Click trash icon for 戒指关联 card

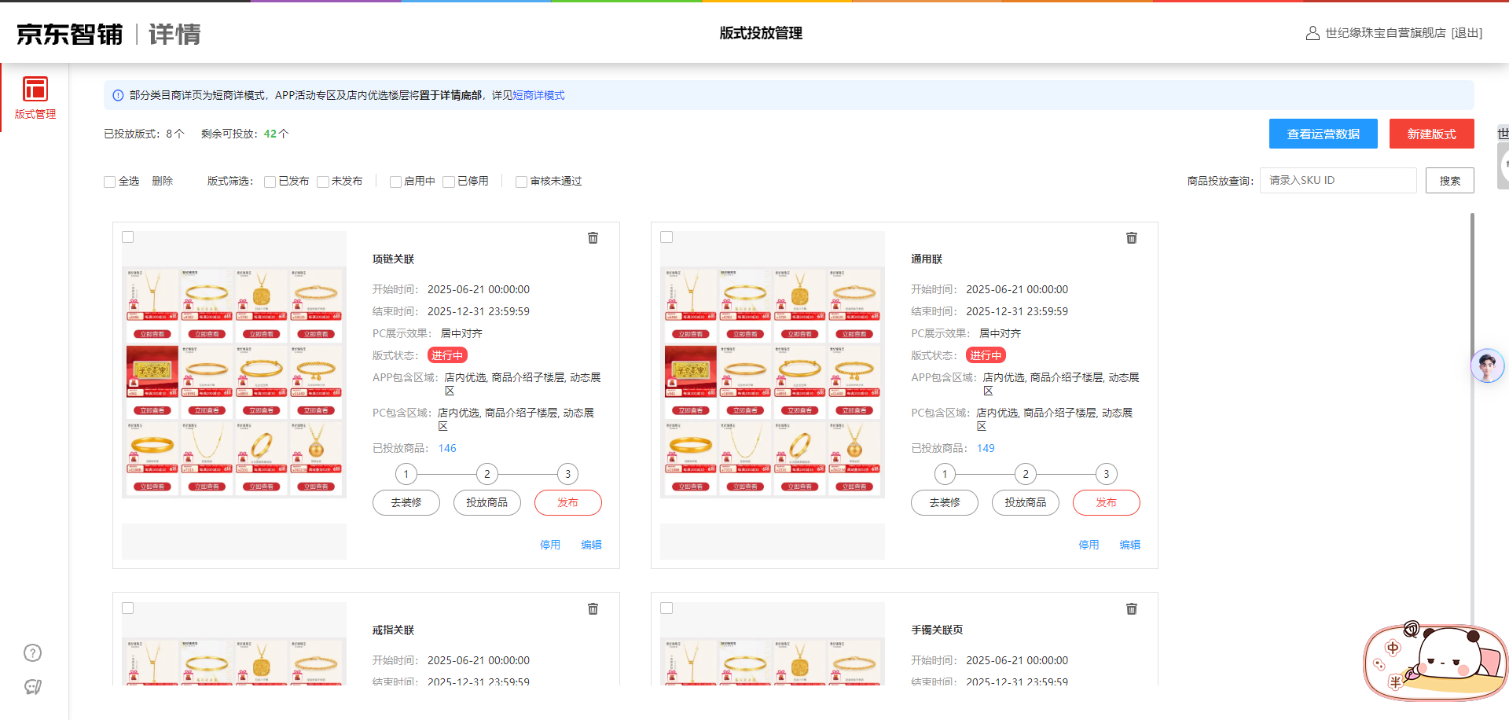point(593,609)
